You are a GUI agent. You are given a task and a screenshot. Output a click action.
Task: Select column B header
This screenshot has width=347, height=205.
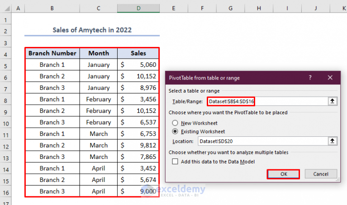(x=52, y=9)
